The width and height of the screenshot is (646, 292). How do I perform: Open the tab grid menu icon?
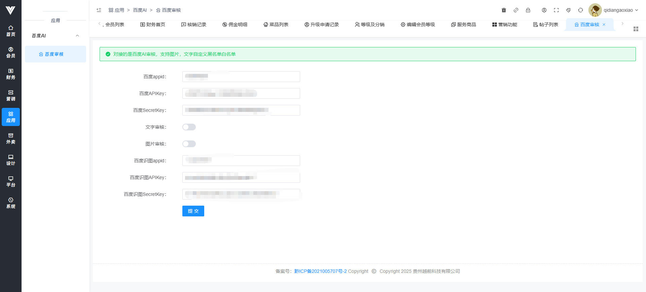coord(636,29)
